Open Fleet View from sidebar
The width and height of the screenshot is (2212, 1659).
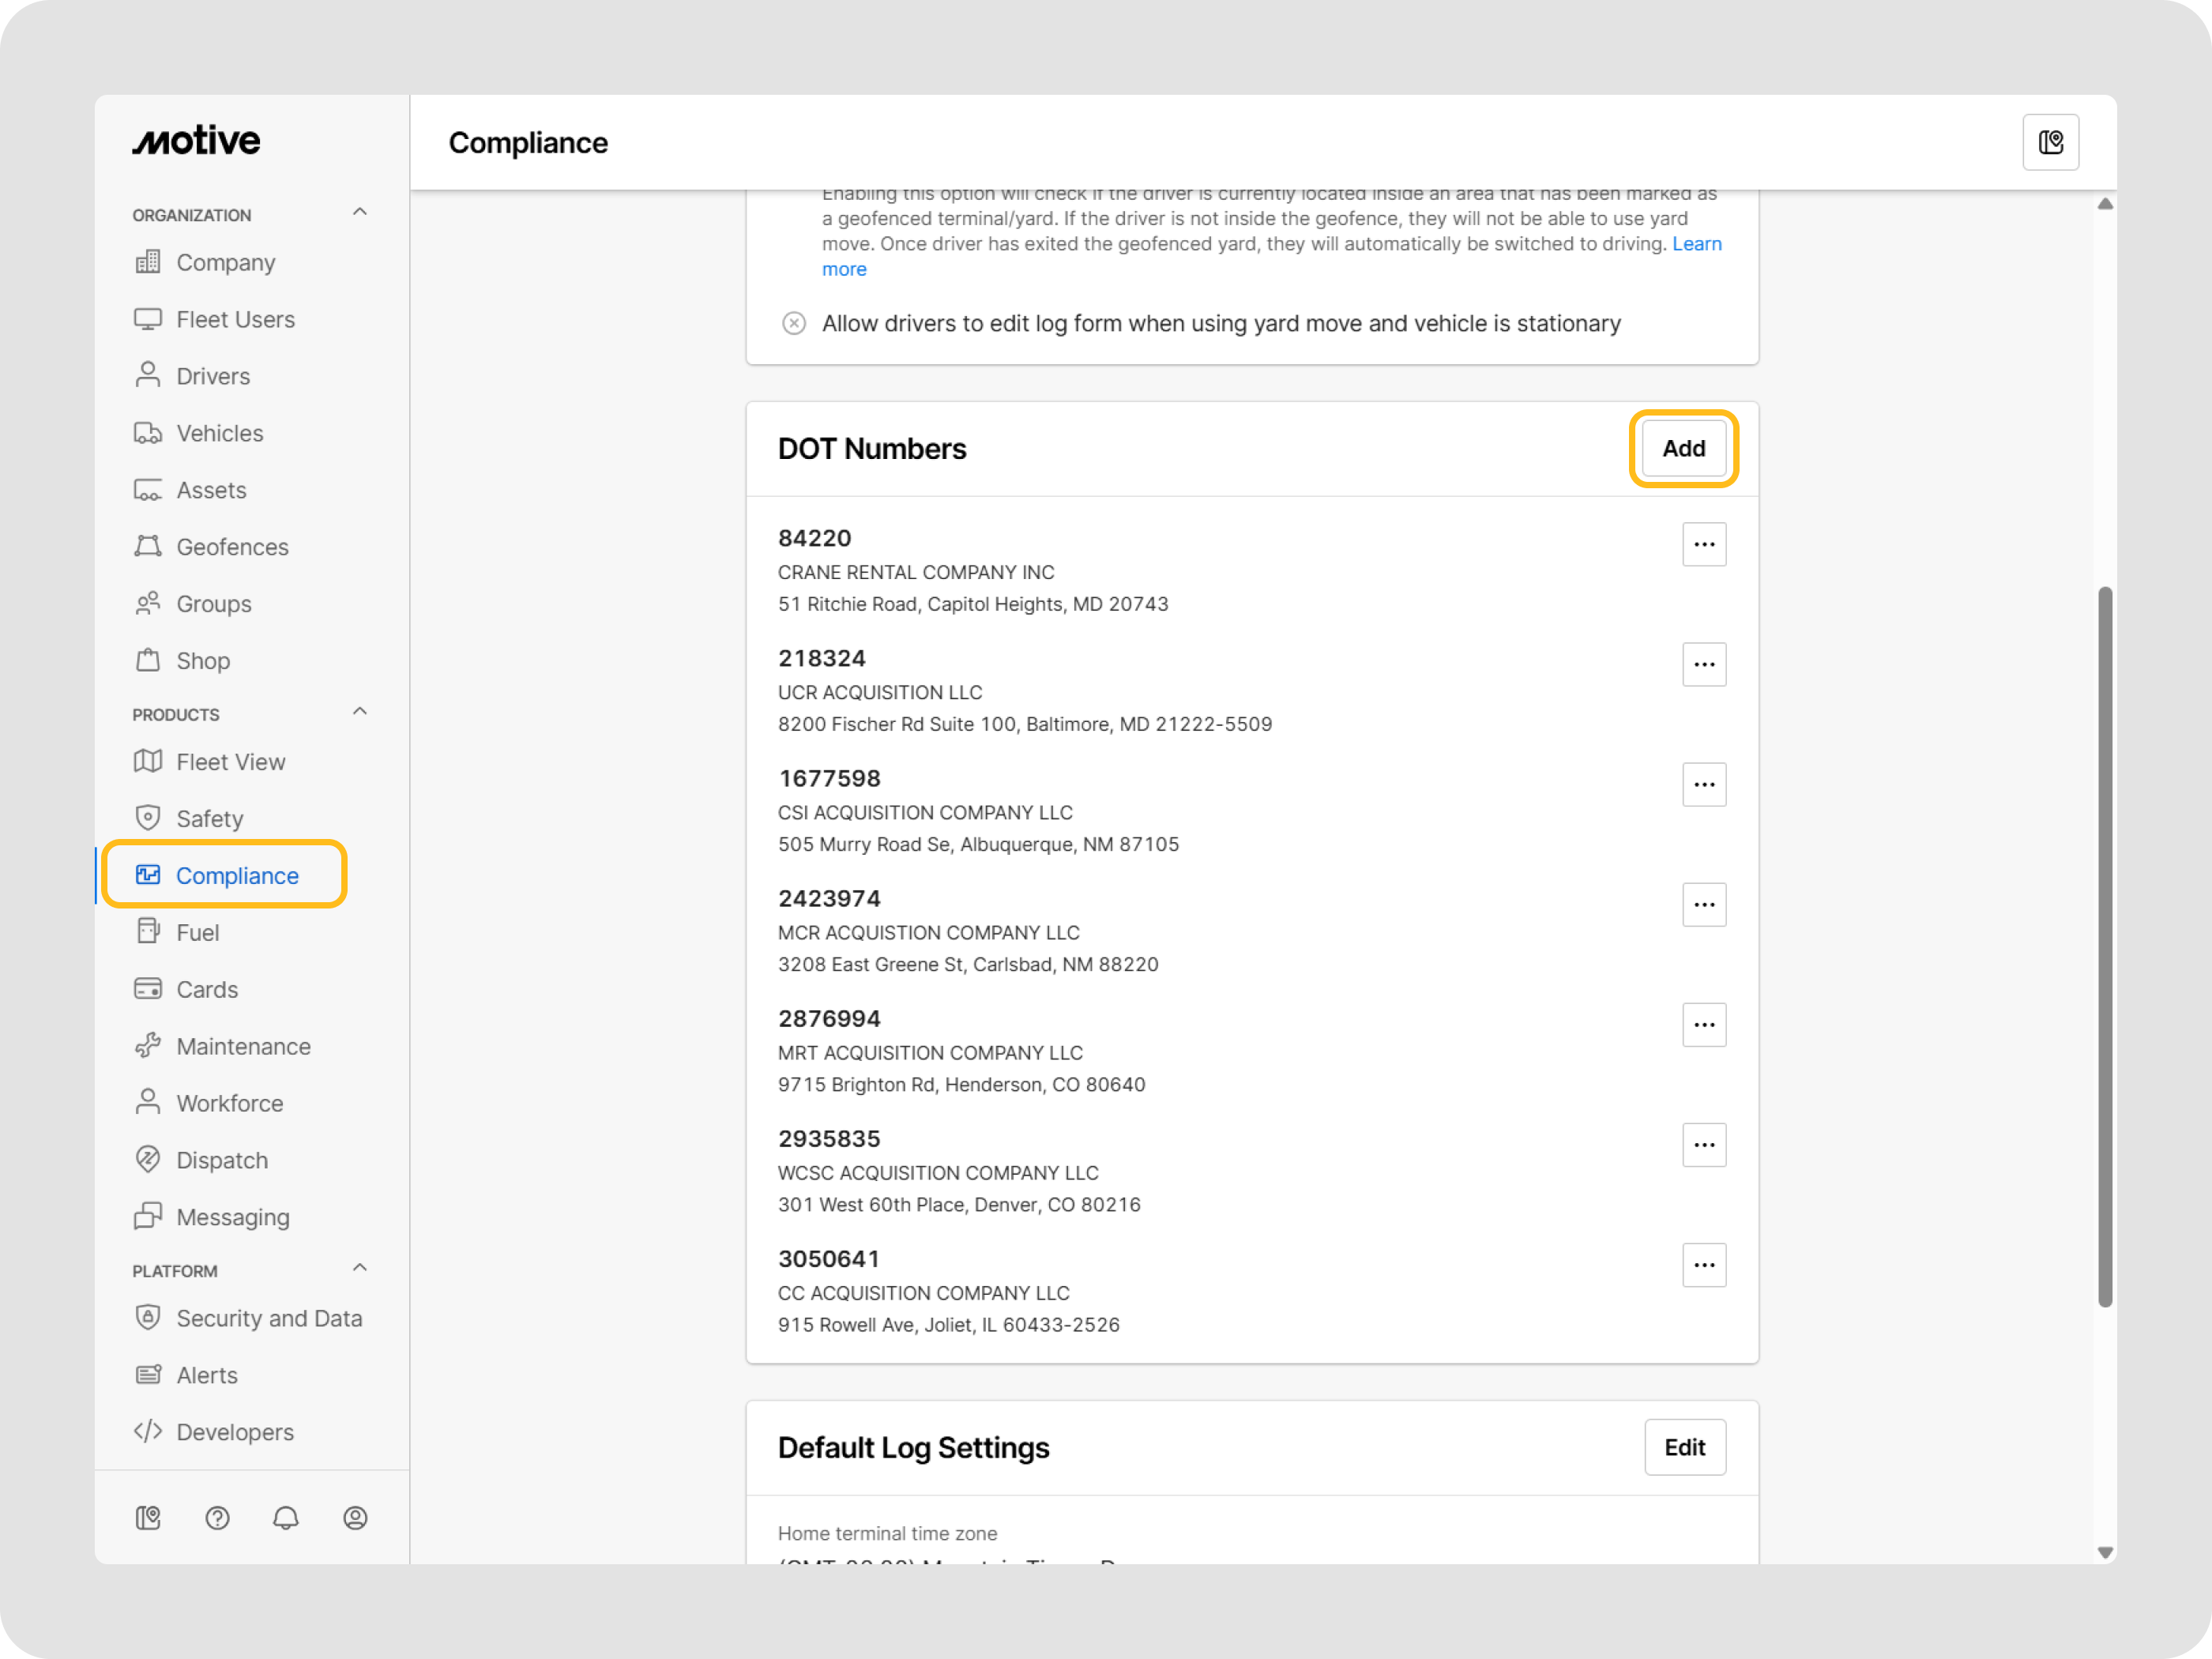click(230, 762)
